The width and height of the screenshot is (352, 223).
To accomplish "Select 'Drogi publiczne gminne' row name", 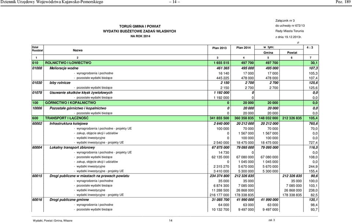I will 69,200.
